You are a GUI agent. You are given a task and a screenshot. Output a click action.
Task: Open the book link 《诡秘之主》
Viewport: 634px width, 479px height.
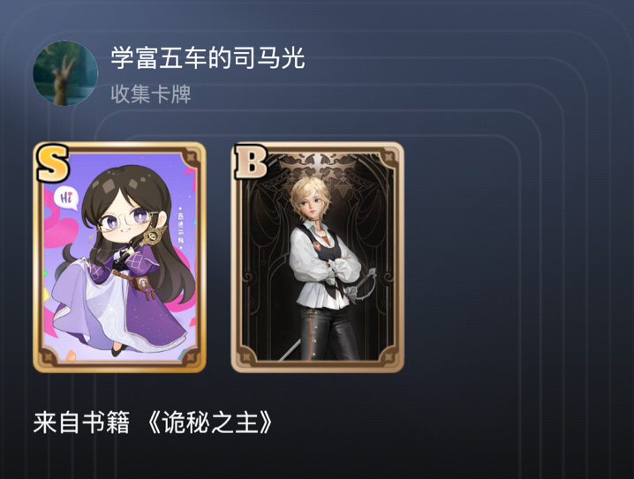pyautogui.click(x=209, y=423)
